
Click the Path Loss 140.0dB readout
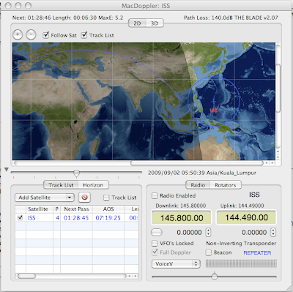[208, 18]
